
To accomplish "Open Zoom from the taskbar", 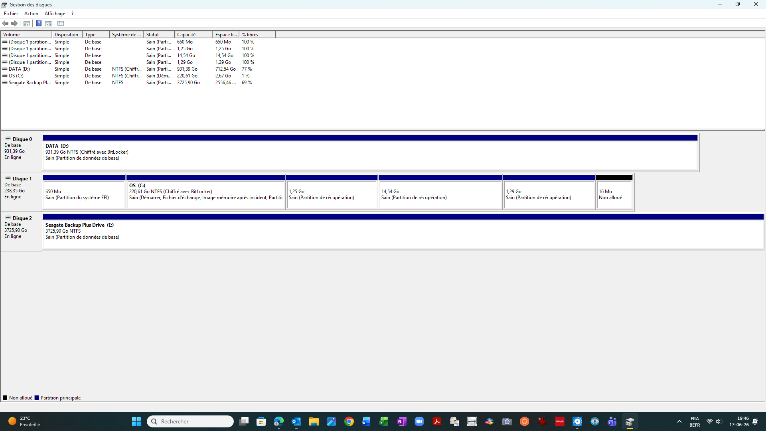I will (x=419, y=421).
